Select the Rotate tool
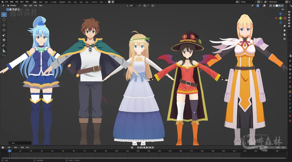 4,30
